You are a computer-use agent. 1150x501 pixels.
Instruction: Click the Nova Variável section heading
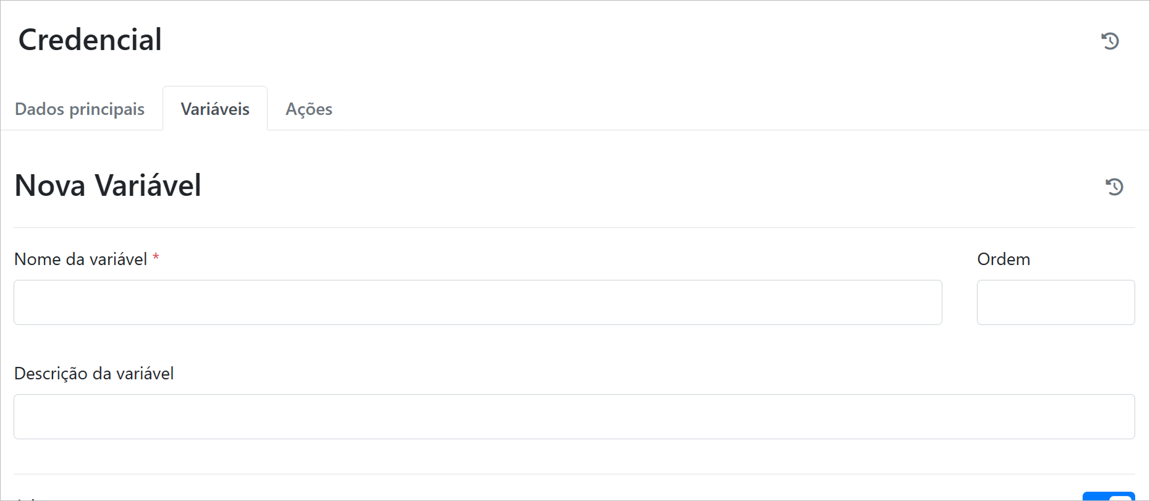click(108, 185)
